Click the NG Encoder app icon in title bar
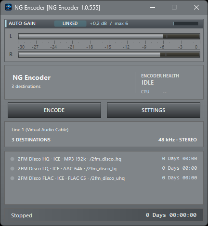The width and height of the screenshot is (208, 226). pos(8,7)
